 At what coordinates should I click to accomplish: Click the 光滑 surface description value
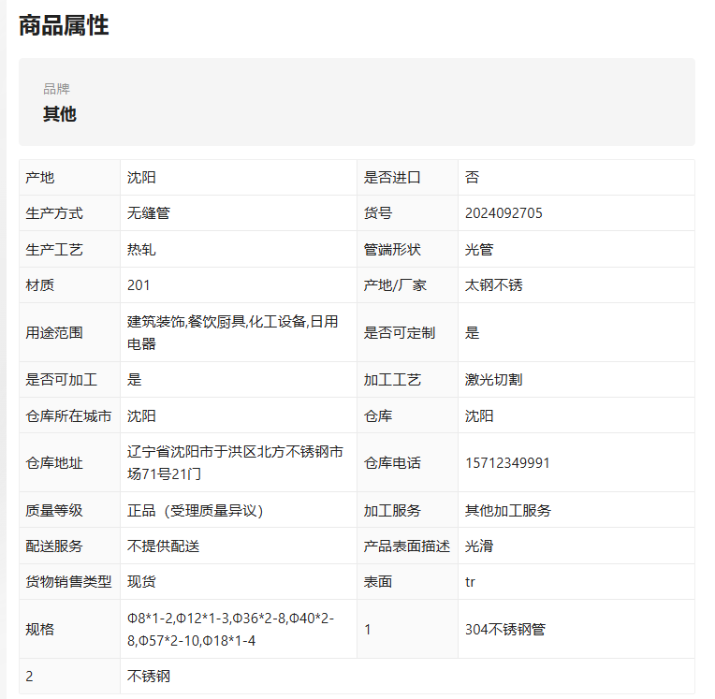click(479, 546)
